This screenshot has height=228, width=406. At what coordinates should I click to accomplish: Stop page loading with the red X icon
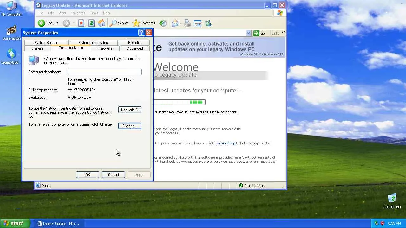[x=81, y=23]
